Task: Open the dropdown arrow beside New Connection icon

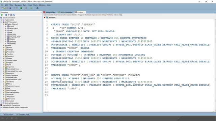Action: coord(4,15)
